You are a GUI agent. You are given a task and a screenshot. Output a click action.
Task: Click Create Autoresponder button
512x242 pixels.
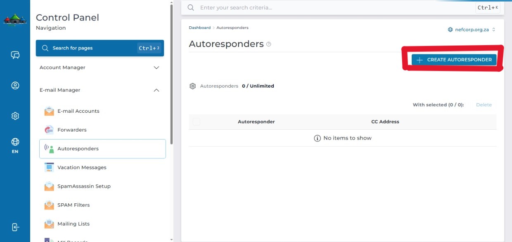pos(454,60)
